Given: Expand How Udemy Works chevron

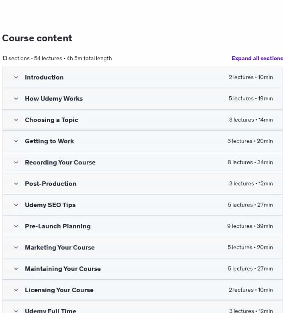Looking at the screenshot, I should click(16, 98).
